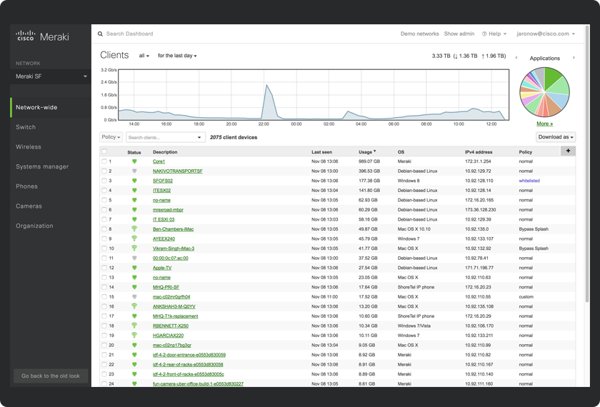Click wireless status icon for Ben-Chambers-iMac

pos(134,228)
